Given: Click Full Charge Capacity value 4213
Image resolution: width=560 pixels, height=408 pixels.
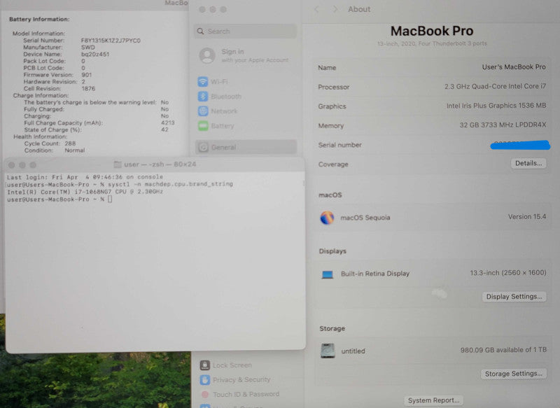Looking at the screenshot, I should click(167, 122).
